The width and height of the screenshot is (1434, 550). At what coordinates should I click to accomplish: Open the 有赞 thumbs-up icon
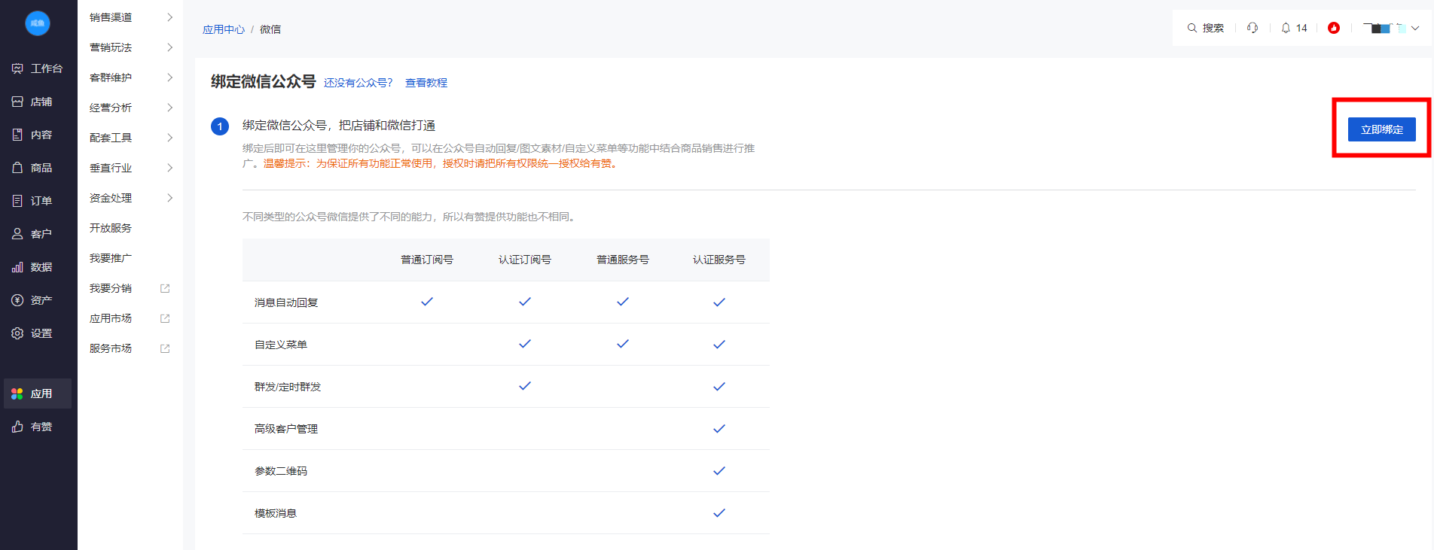point(17,427)
